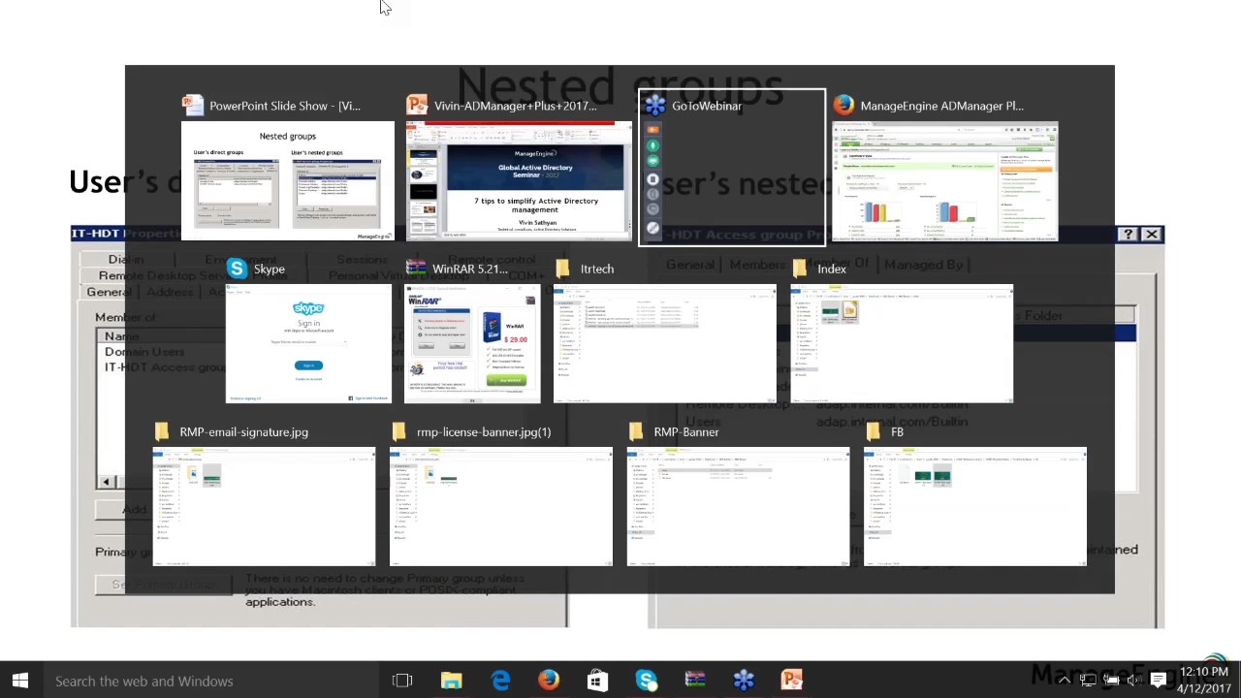
Task: Click the GoToWebinar flower icon in task switcher
Action: click(655, 106)
